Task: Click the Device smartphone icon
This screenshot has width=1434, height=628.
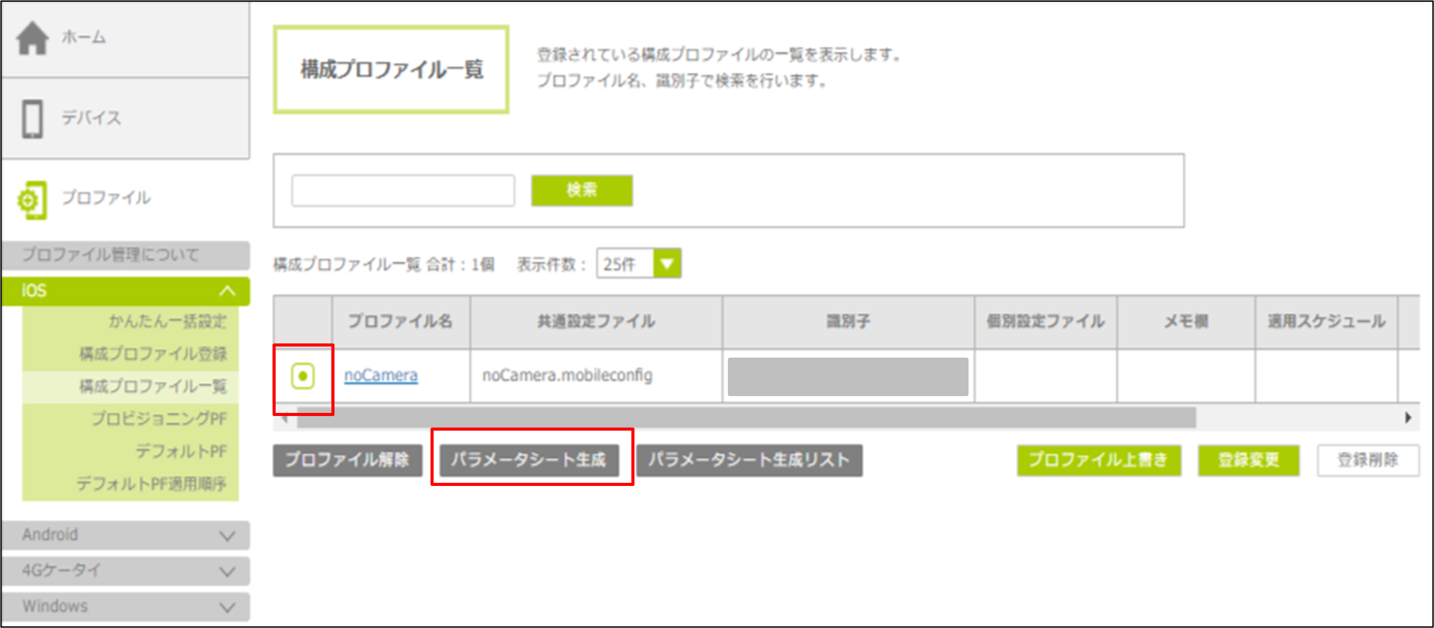Action: point(32,118)
